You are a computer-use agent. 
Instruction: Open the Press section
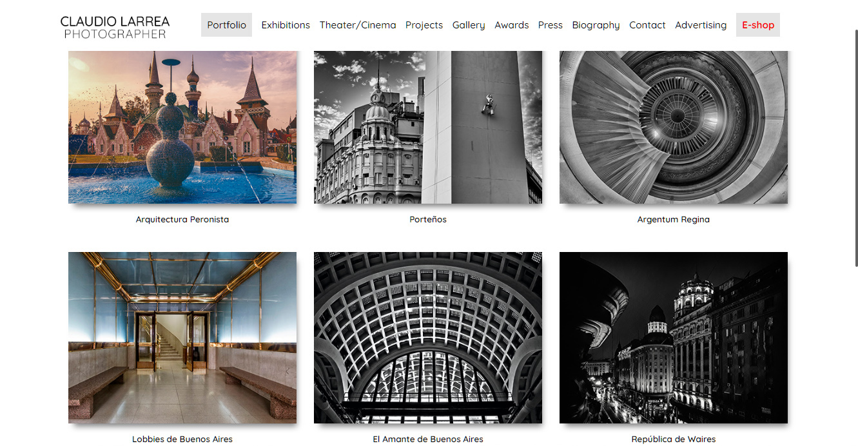[551, 25]
